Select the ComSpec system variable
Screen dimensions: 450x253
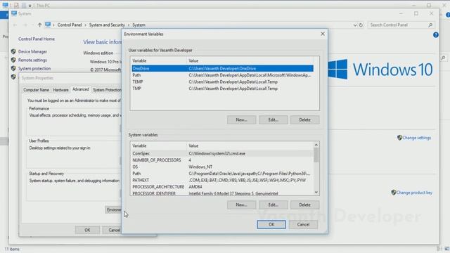222,153
